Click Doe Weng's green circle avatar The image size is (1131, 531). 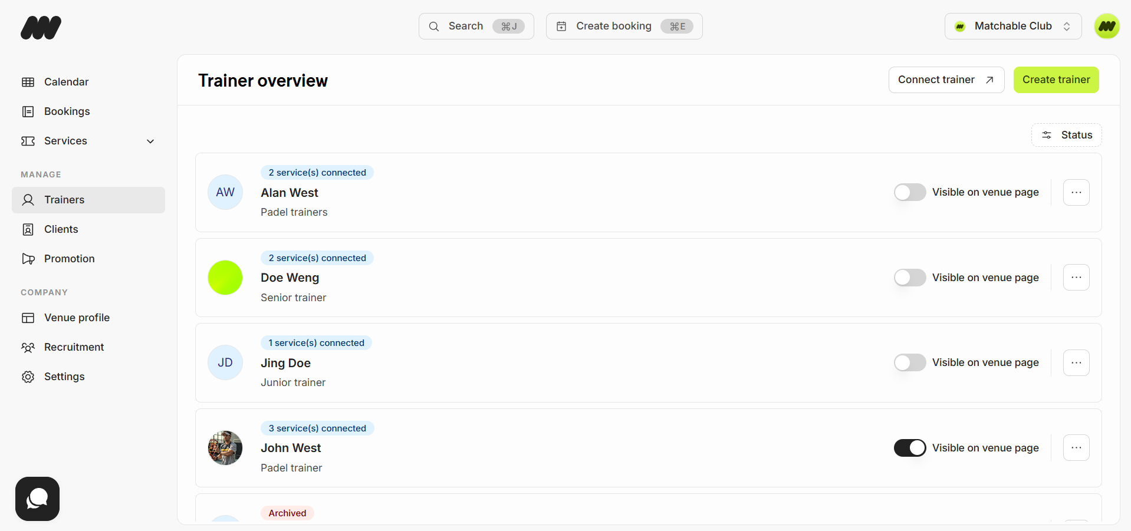225,278
